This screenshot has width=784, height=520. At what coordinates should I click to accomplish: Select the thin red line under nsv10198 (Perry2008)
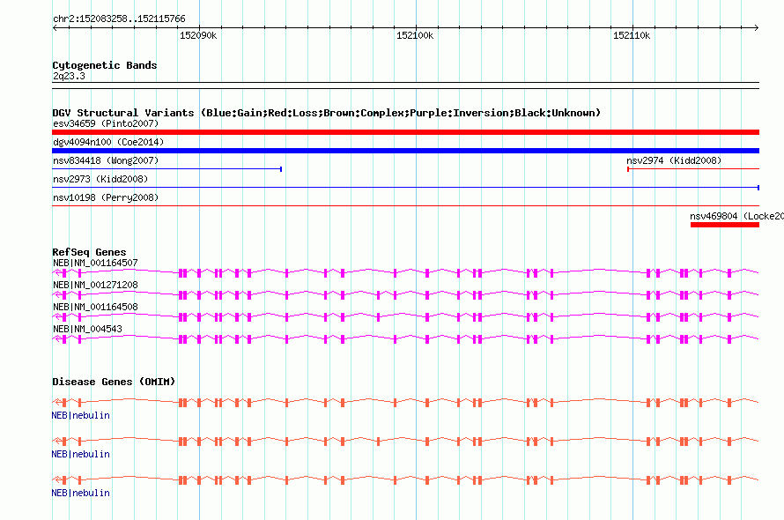click(x=405, y=205)
